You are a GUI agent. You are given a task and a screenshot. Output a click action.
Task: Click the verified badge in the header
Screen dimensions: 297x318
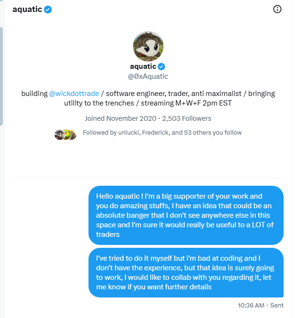[48, 10]
